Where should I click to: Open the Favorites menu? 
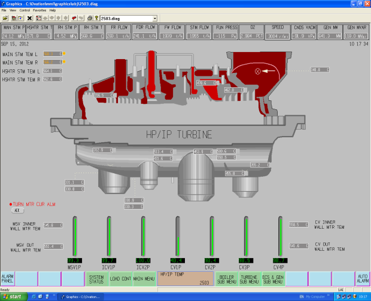[39, 10]
